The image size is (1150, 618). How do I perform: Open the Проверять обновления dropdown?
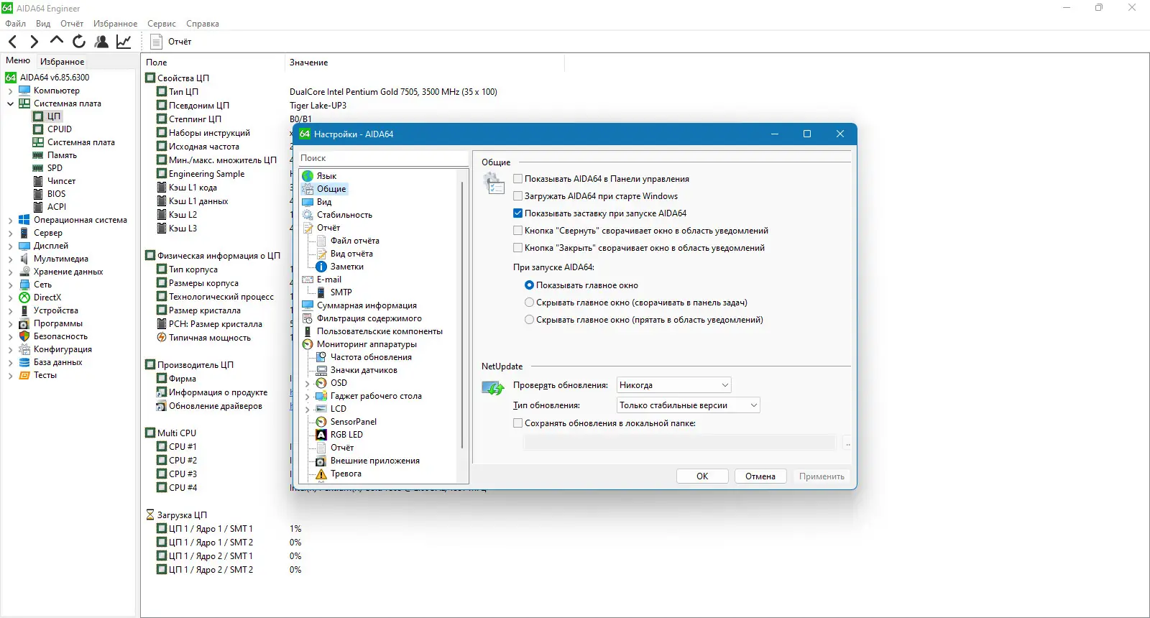point(674,385)
